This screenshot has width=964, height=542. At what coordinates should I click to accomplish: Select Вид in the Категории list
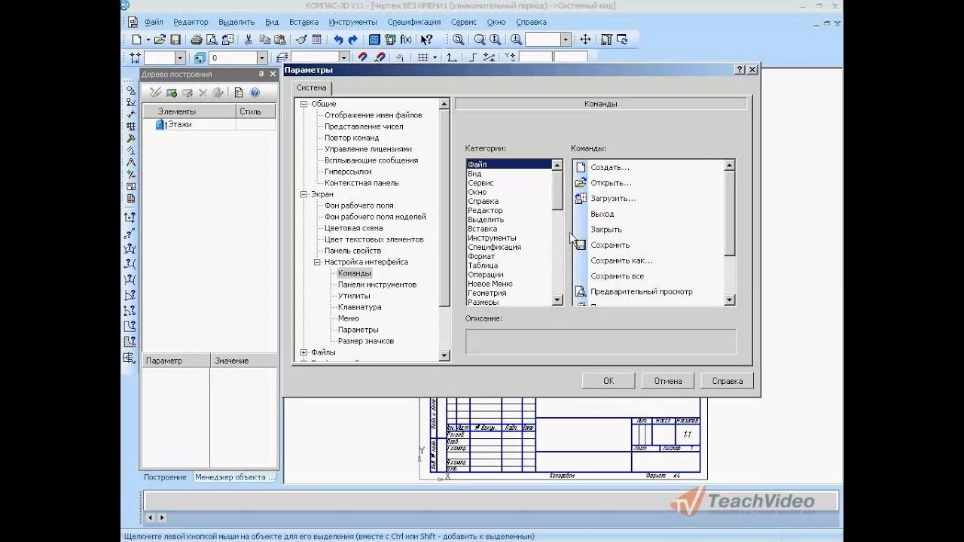474,173
